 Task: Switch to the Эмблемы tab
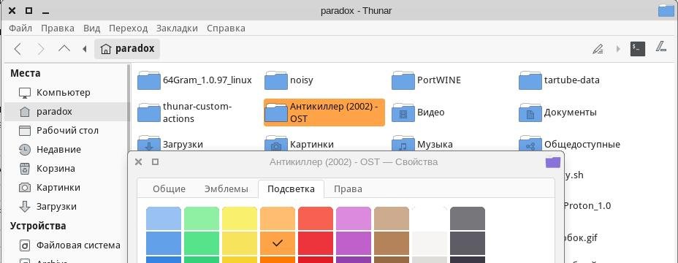point(226,189)
